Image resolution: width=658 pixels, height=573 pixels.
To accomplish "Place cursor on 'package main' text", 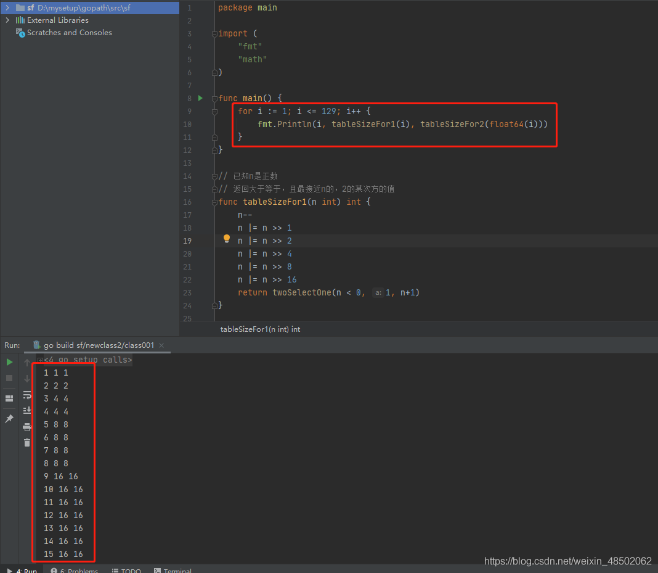I will (247, 7).
